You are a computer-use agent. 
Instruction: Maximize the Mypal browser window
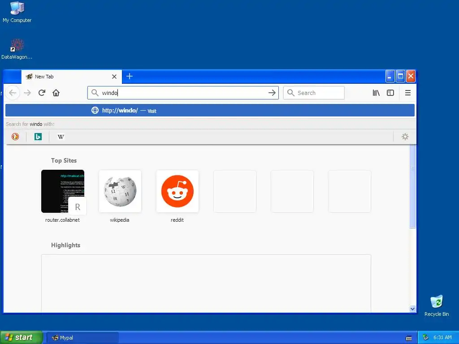[400, 76]
